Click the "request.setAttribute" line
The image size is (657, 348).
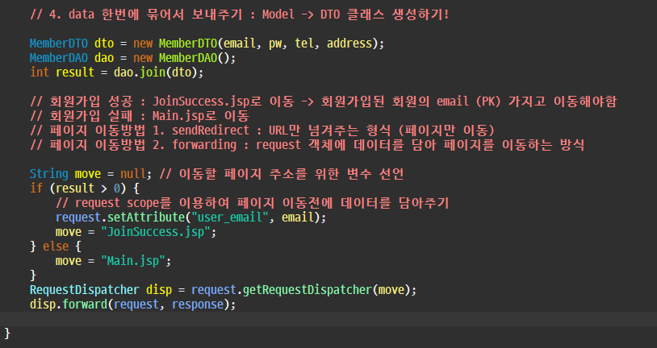click(x=190, y=217)
